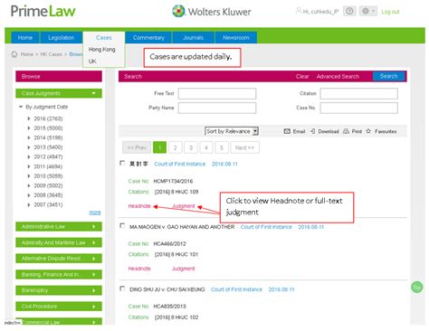The width and height of the screenshot is (429, 331).
Task: Expand the 2016 (2763) year node
Action: [x=29, y=118]
